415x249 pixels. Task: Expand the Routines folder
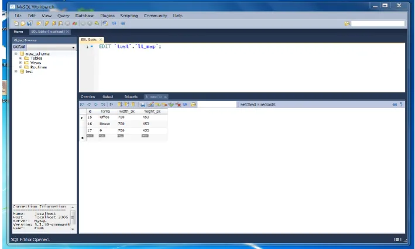click(x=20, y=67)
